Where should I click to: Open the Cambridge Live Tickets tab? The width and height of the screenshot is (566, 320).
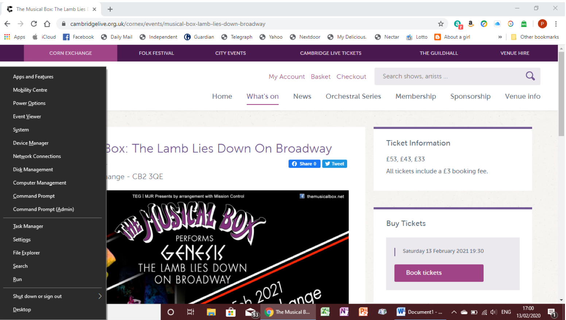coord(330,53)
